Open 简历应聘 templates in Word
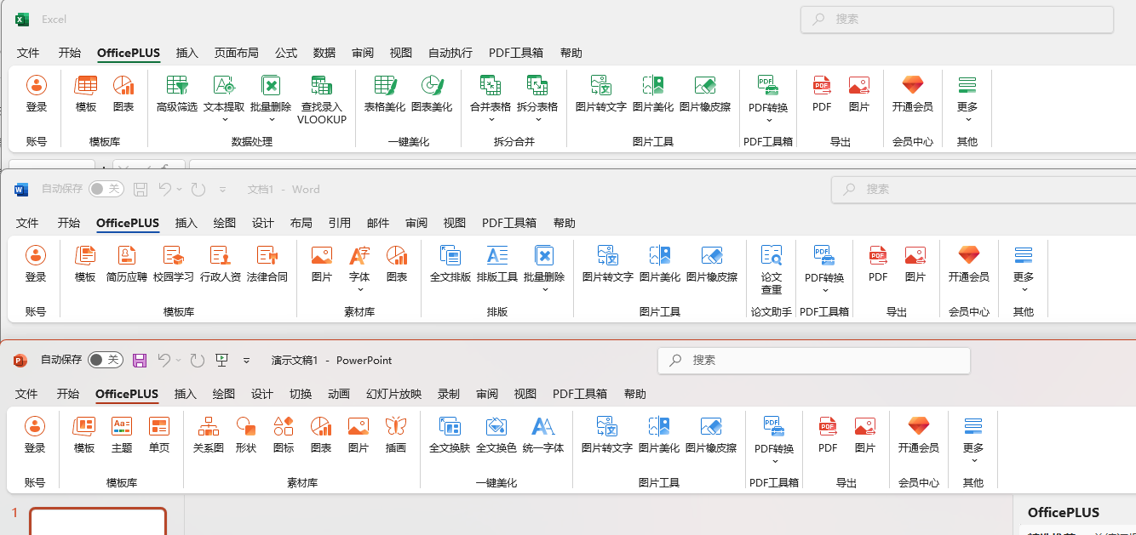This screenshot has width=1136, height=535. pyautogui.click(x=127, y=264)
